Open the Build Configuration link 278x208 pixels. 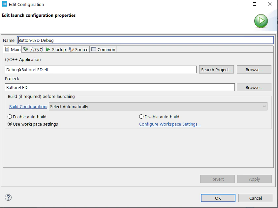tap(28, 107)
